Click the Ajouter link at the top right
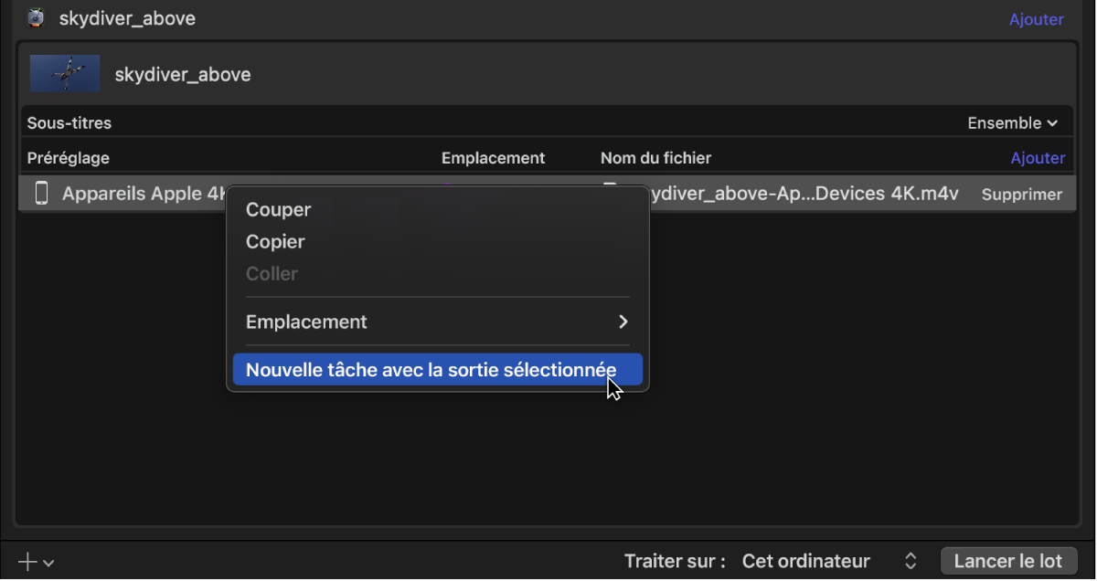The height and width of the screenshot is (581, 1097). 1036,18
